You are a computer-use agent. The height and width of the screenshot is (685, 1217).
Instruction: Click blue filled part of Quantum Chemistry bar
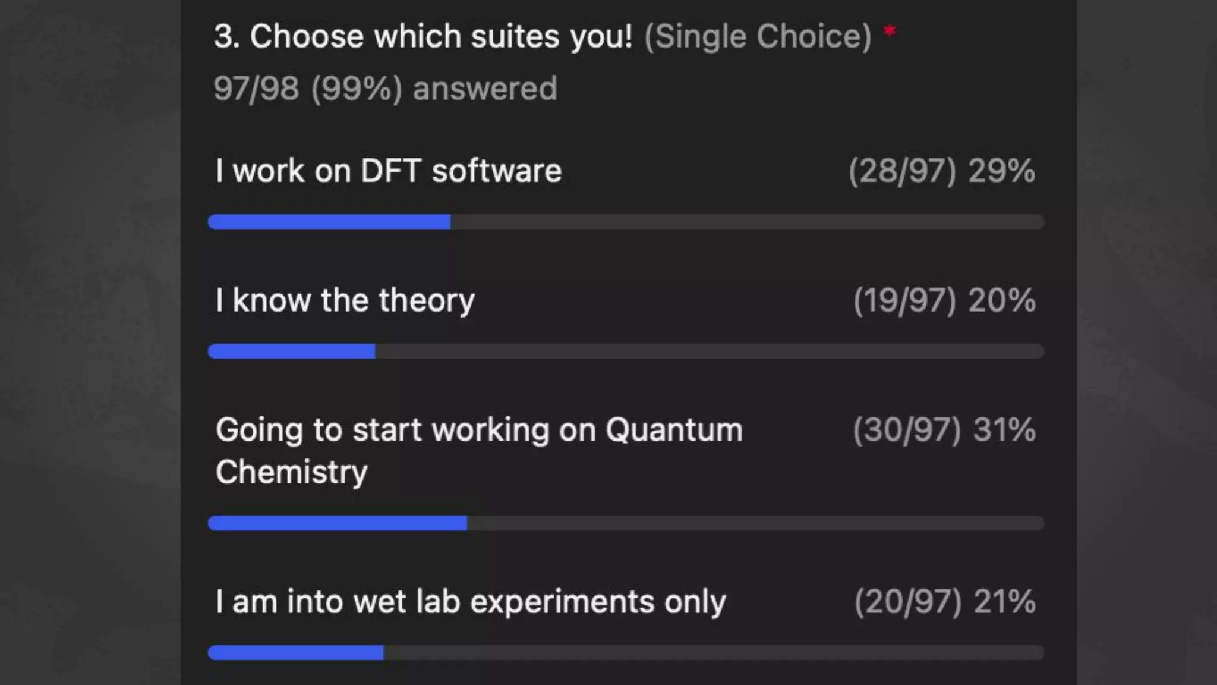click(x=338, y=523)
